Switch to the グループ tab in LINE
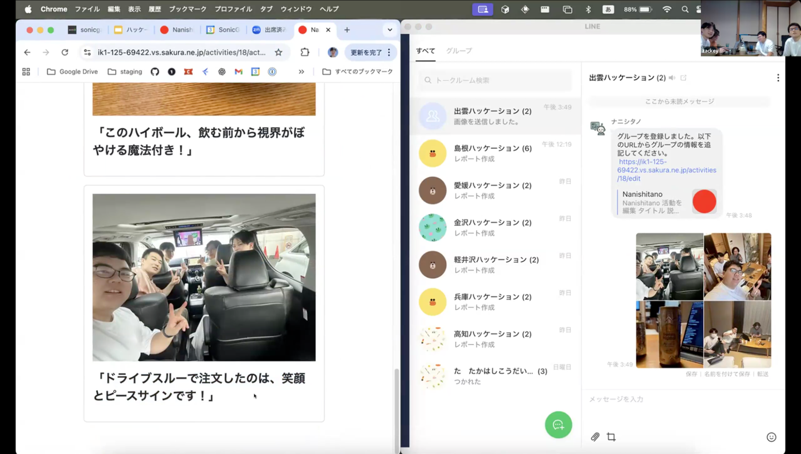This screenshot has width=801, height=454. click(458, 51)
